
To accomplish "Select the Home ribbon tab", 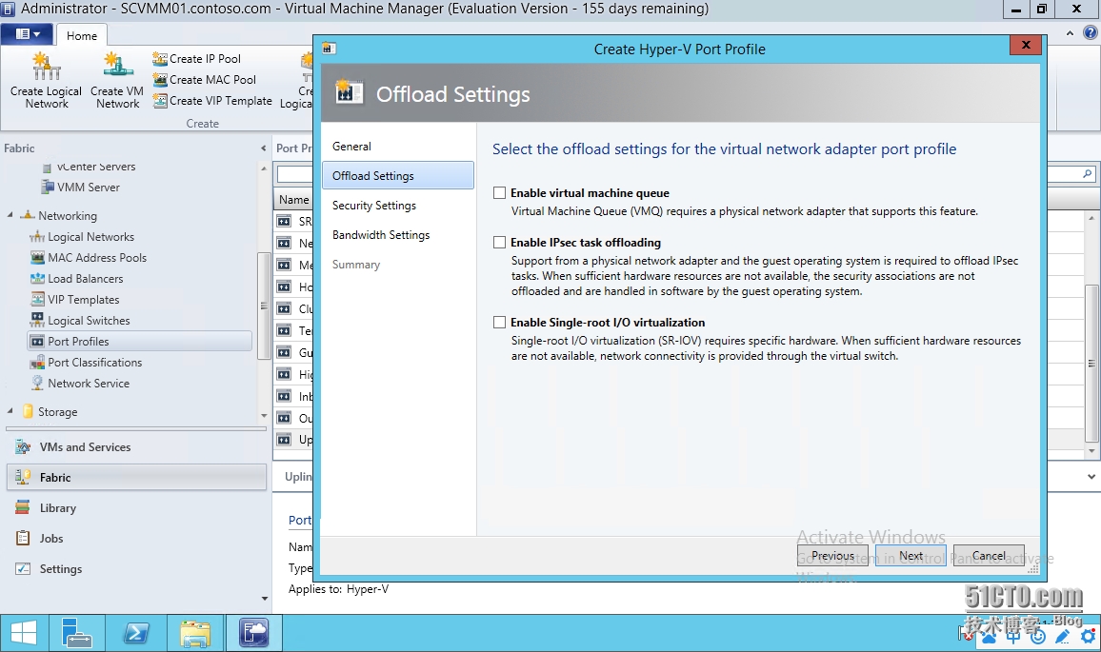I will (82, 36).
